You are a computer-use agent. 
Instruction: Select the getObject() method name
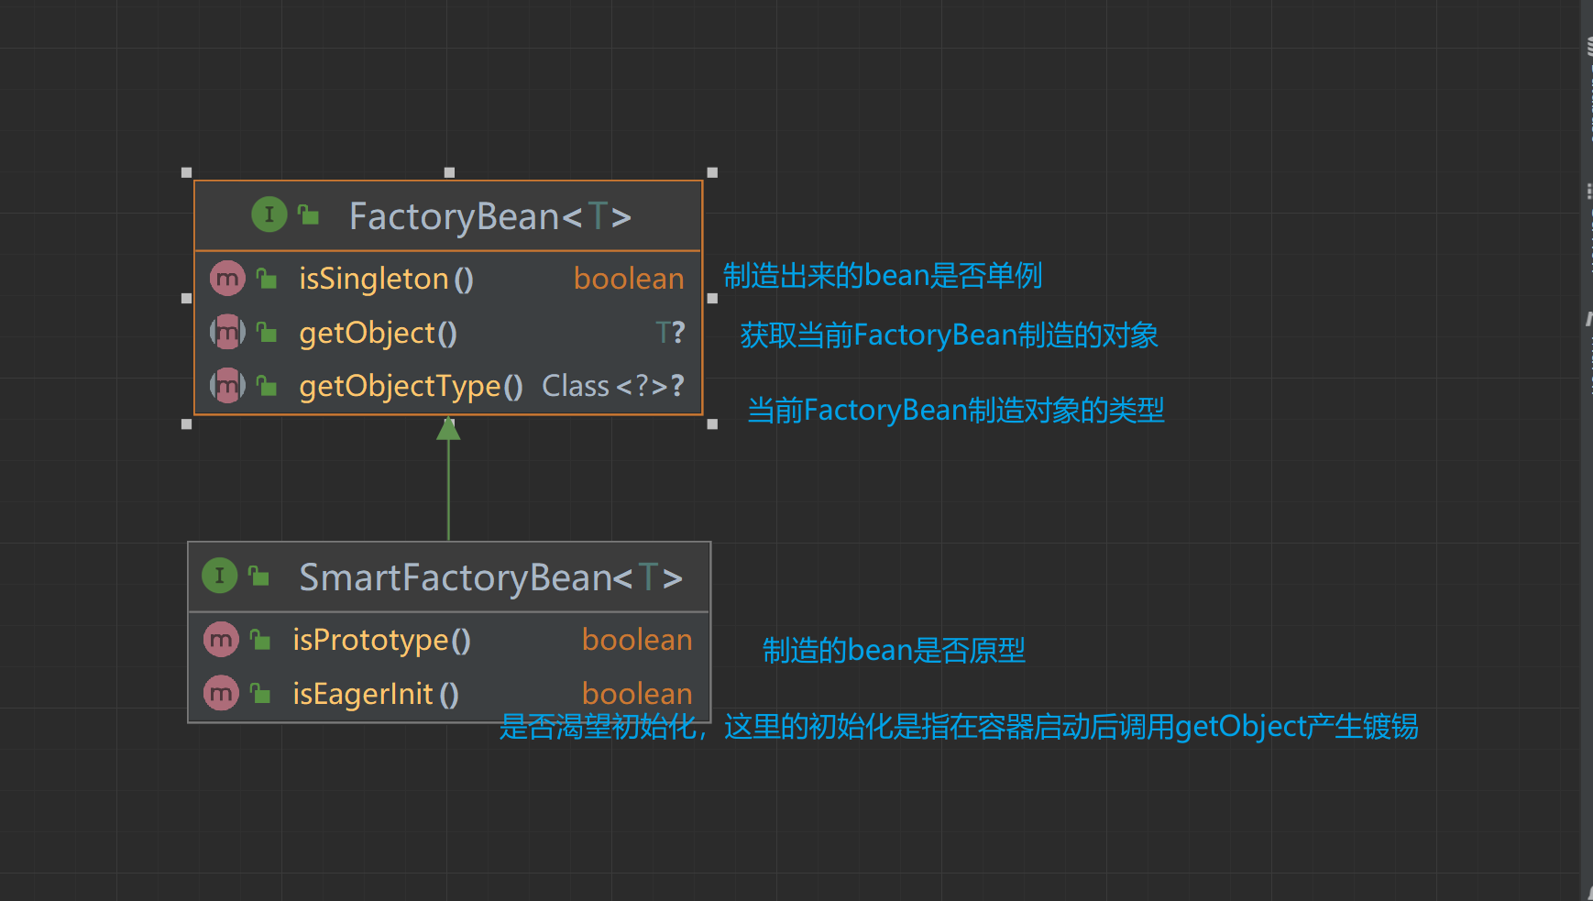(378, 333)
